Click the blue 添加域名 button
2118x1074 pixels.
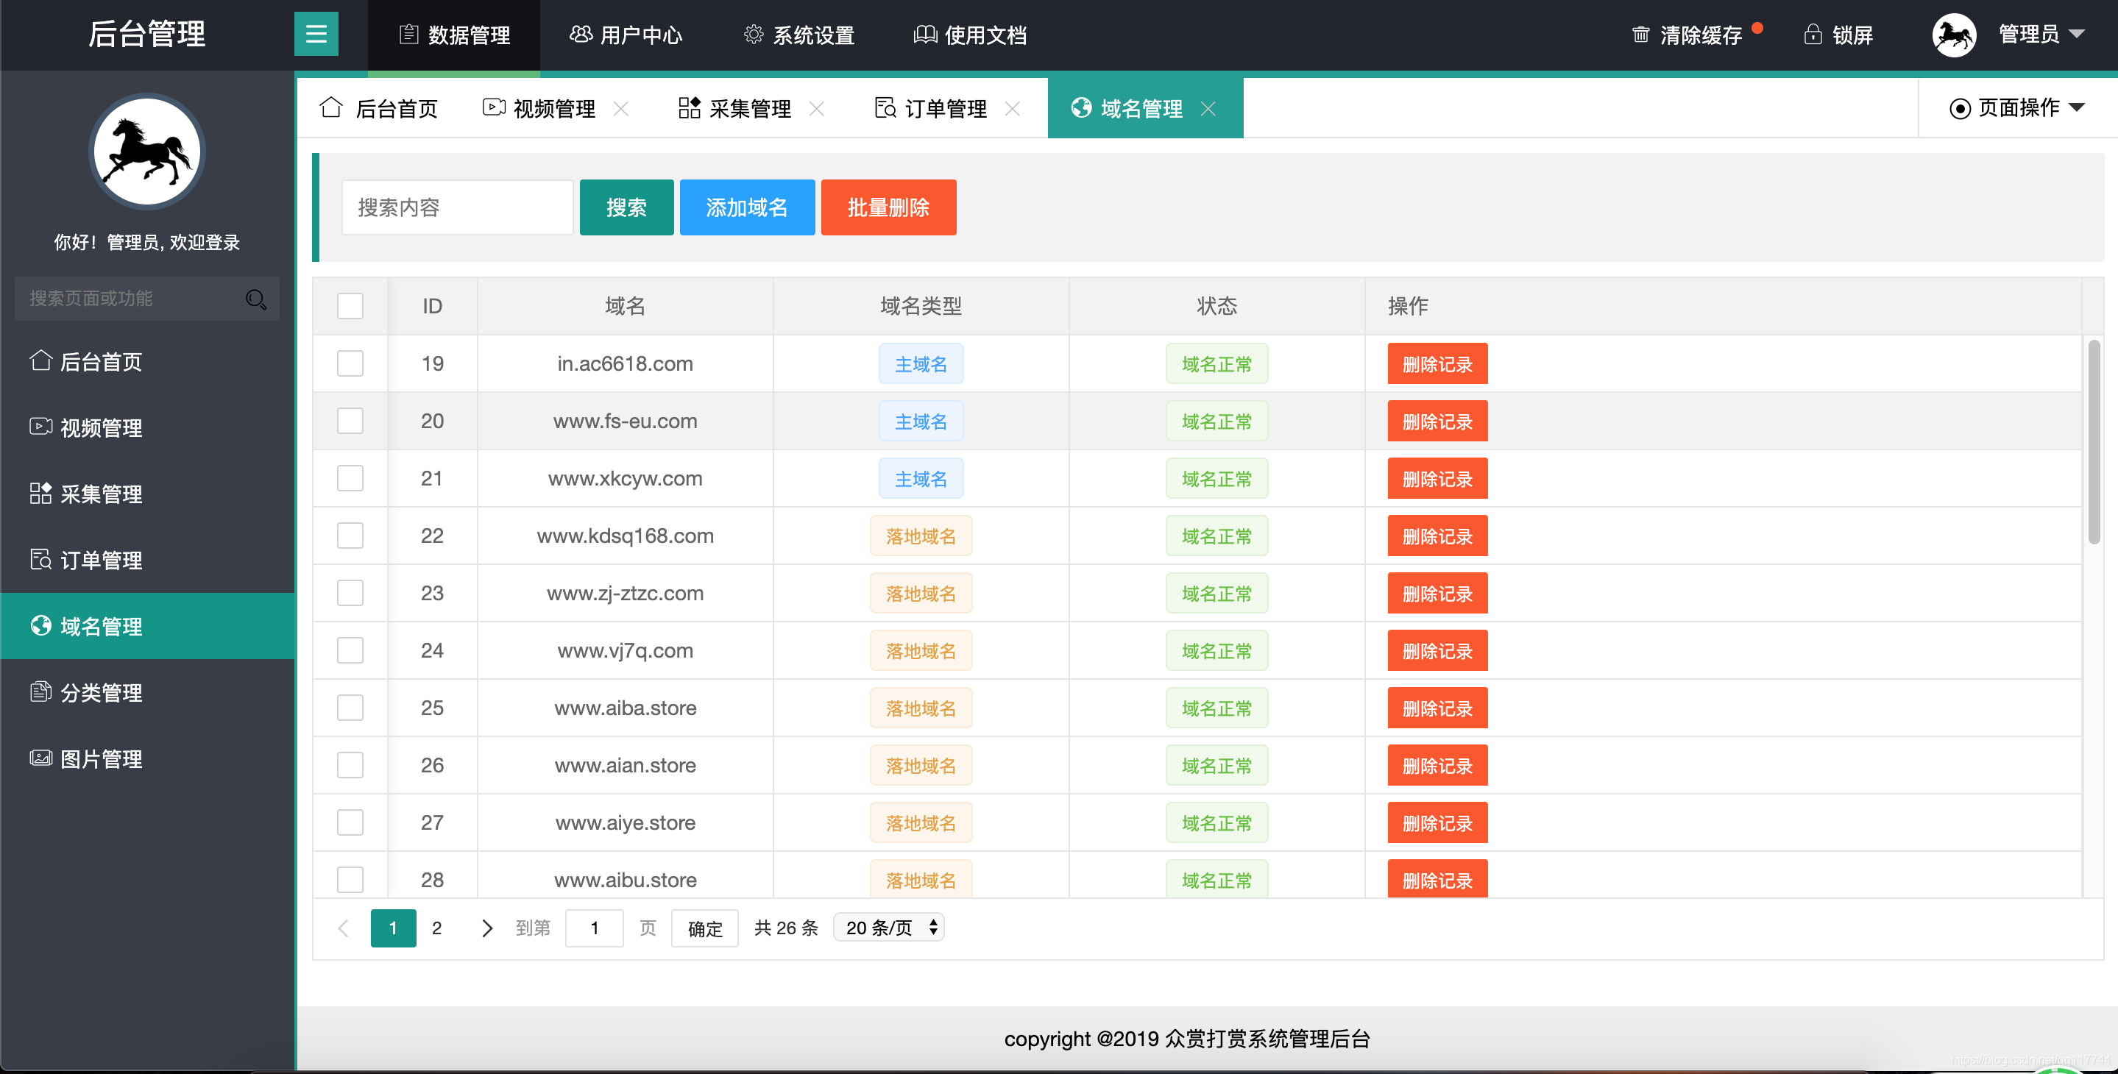[x=746, y=207]
